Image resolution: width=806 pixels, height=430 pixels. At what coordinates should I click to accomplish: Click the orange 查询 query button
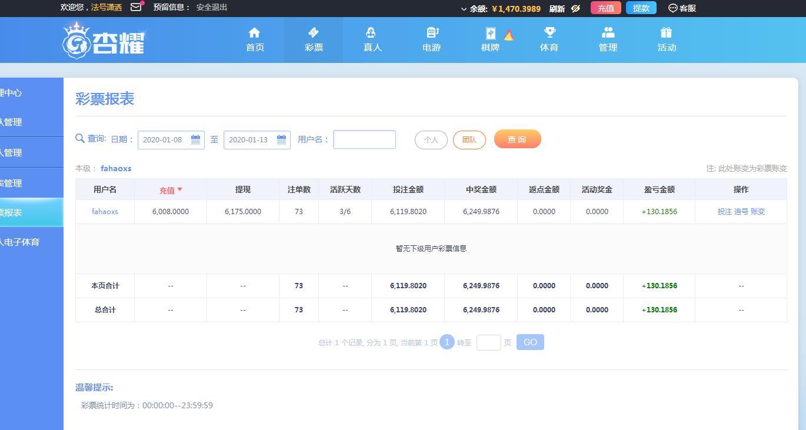[x=518, y=139]
